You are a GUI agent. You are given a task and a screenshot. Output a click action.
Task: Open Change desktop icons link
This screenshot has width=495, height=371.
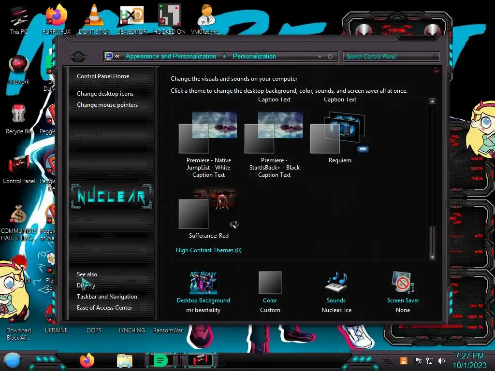[105, 93]
